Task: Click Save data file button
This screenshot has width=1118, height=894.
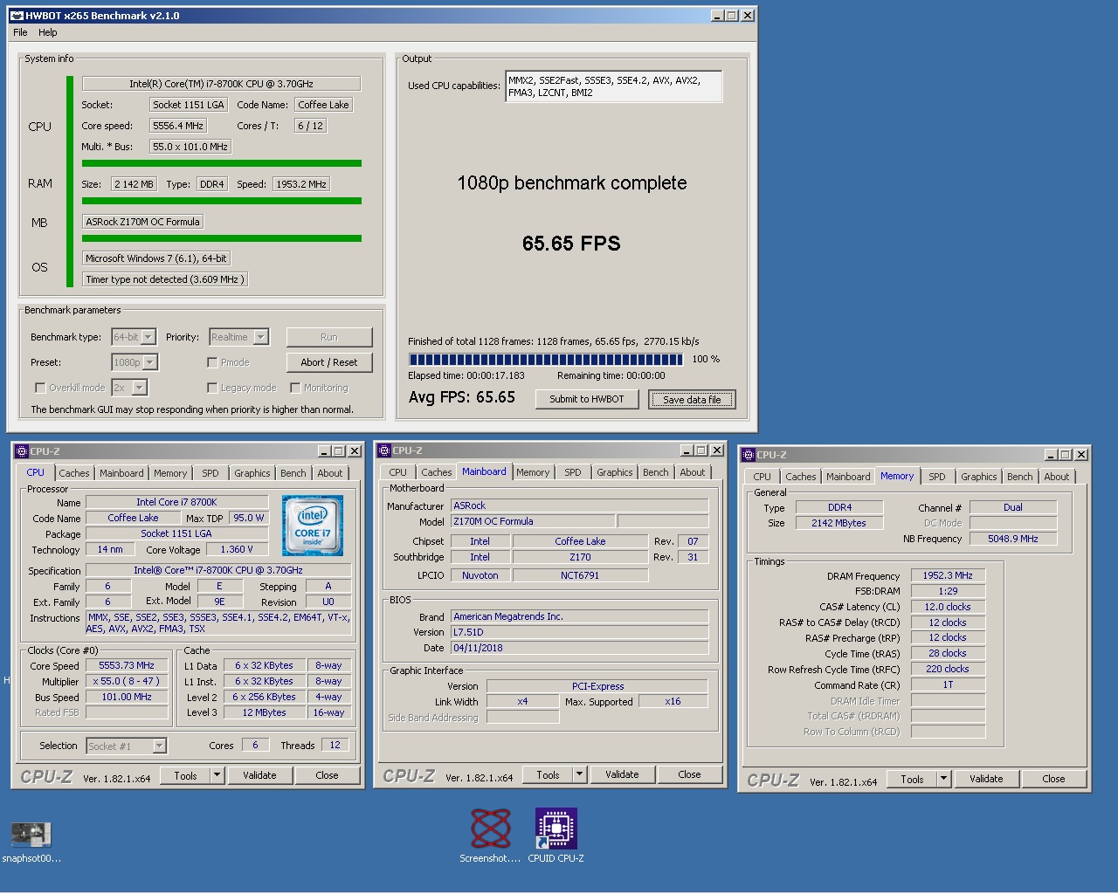Action: click(692, 400)
